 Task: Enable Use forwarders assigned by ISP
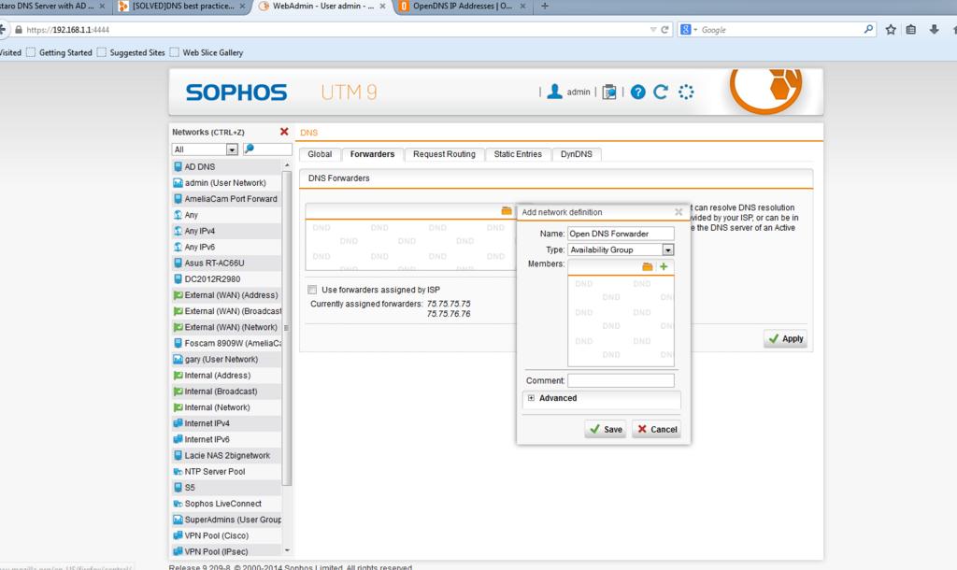tap(312, 290)
